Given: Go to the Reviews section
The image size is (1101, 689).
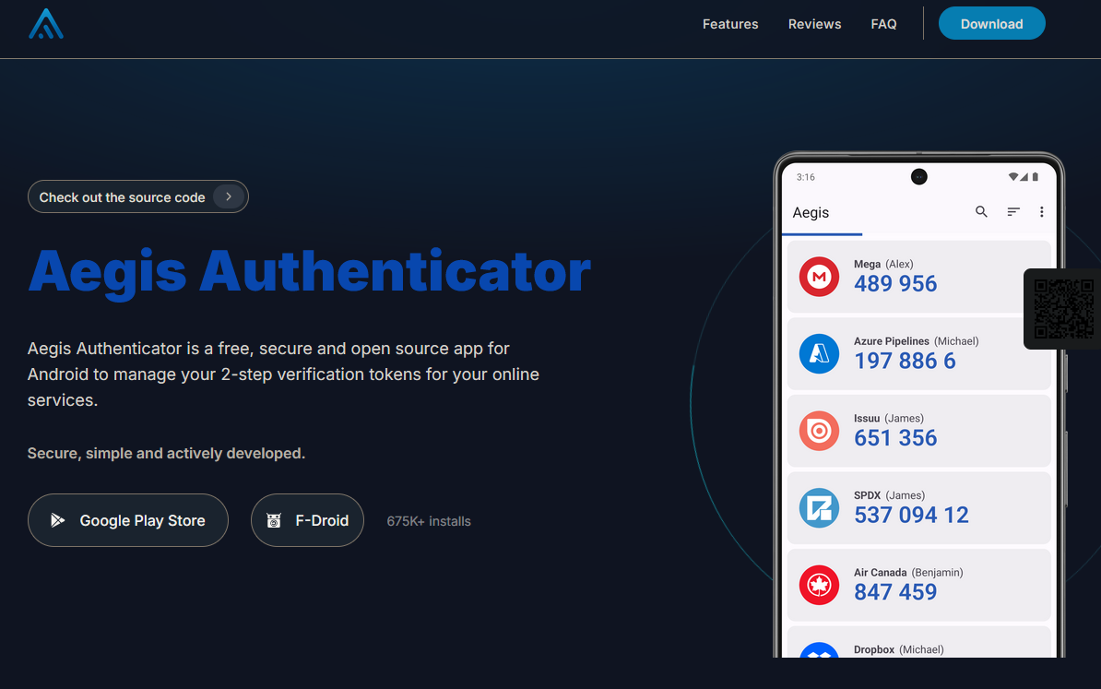Looking at the screenshot, I should (814, 24).
